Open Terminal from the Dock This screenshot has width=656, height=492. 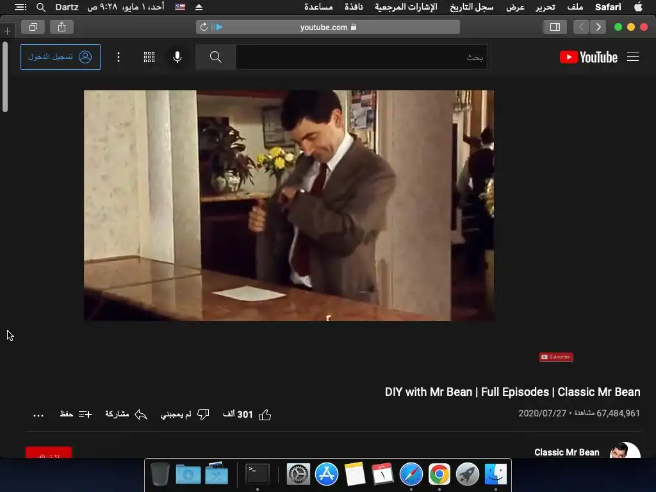tap(258, 474)
